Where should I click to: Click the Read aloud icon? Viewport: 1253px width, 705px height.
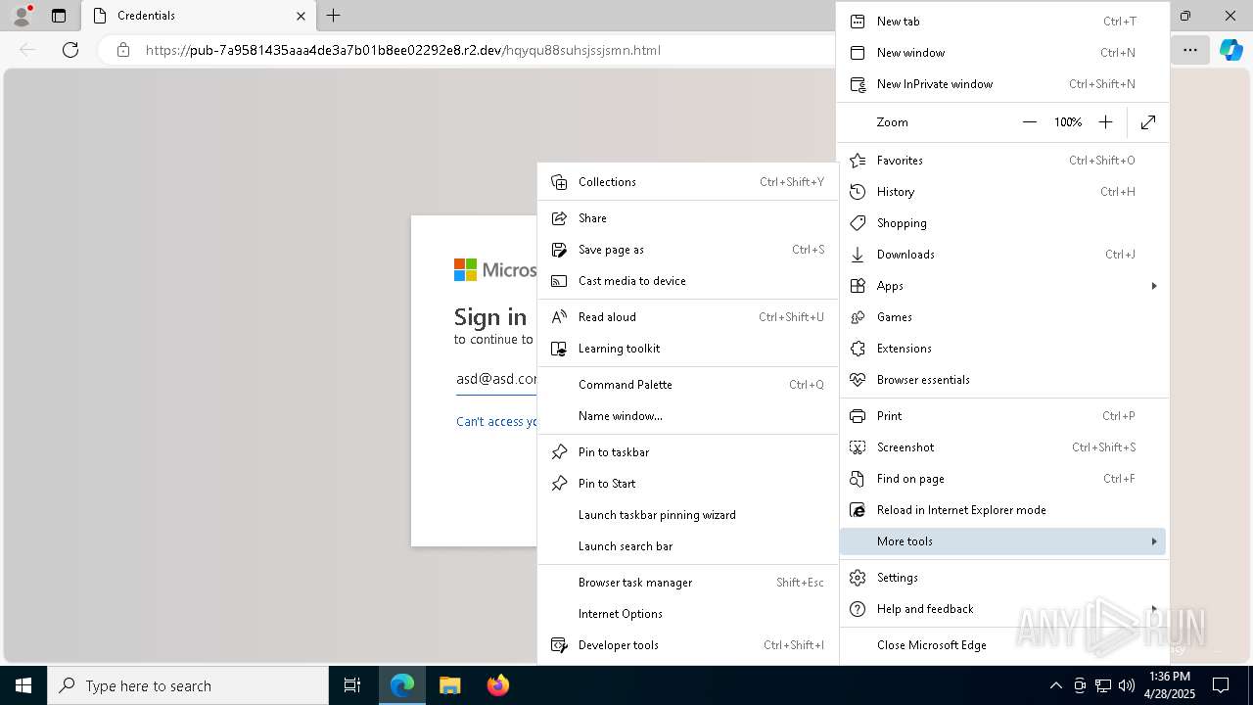coord(559,317)
